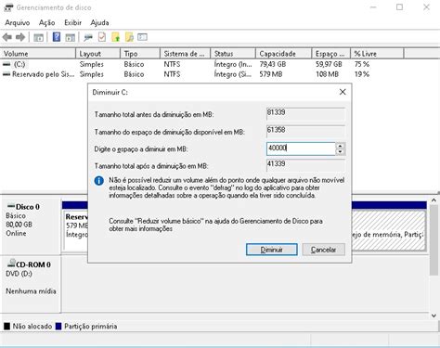Click the total size field showing 81339

click(x=305, y=113)
